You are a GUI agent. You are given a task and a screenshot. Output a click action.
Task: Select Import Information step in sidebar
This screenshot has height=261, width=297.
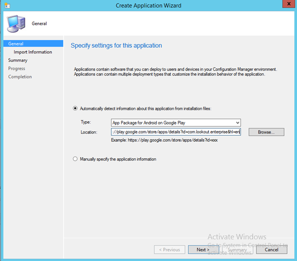click(x=33, y=52)
